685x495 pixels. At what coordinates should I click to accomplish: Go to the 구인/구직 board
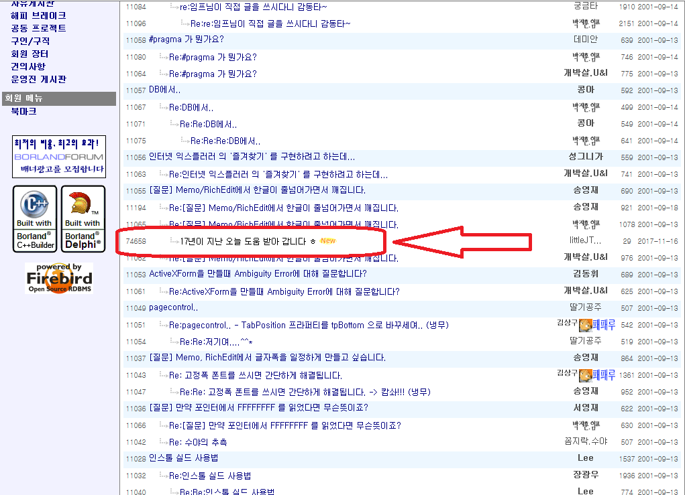[x=30, y=41]
